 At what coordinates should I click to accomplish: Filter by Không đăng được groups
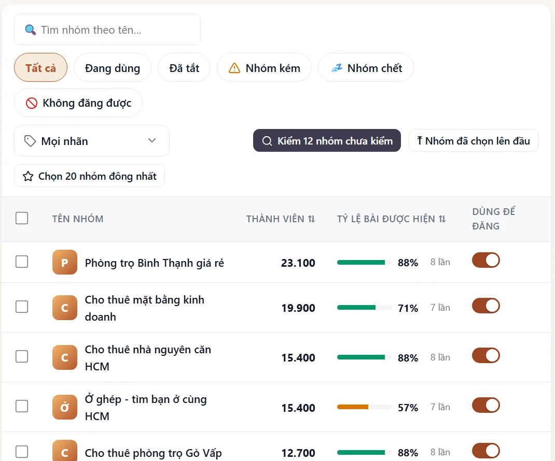click(x=78, y=103)
